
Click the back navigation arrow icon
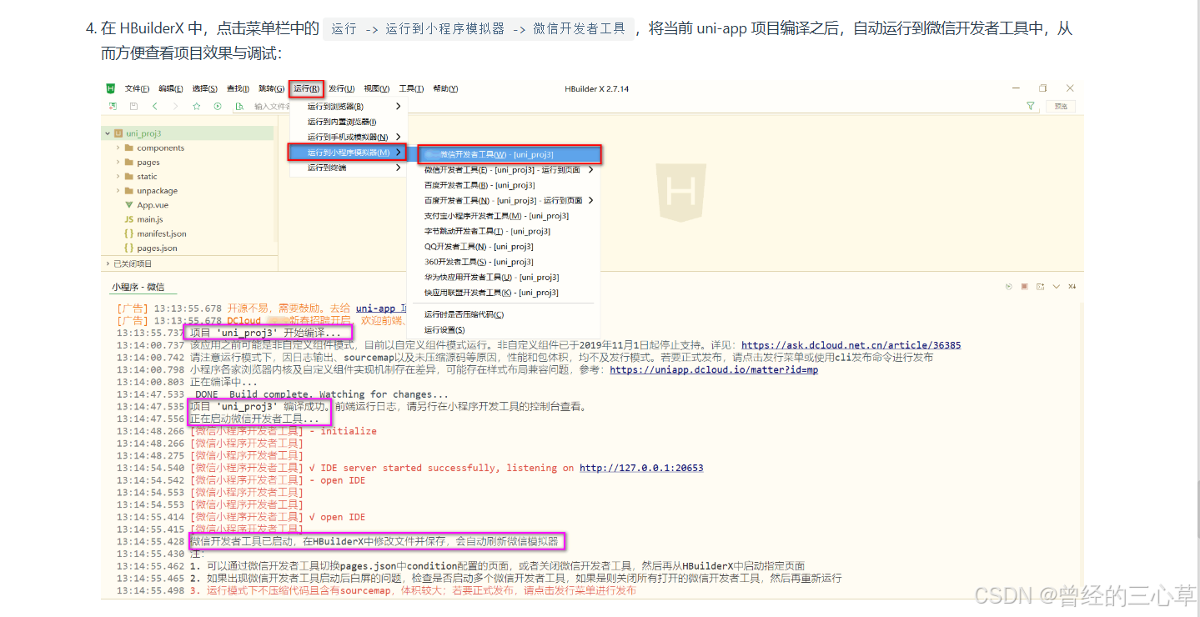154,106
